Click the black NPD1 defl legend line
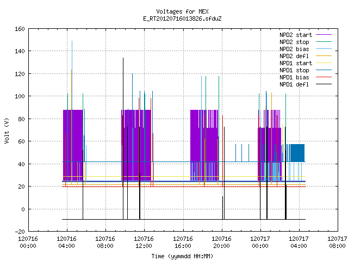This screenshot has width=348, height=261. coord(324,84)
